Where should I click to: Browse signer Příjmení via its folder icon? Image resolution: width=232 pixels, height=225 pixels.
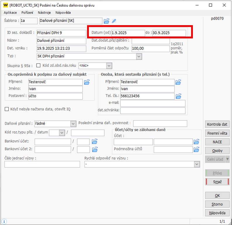tap(87, 82)
